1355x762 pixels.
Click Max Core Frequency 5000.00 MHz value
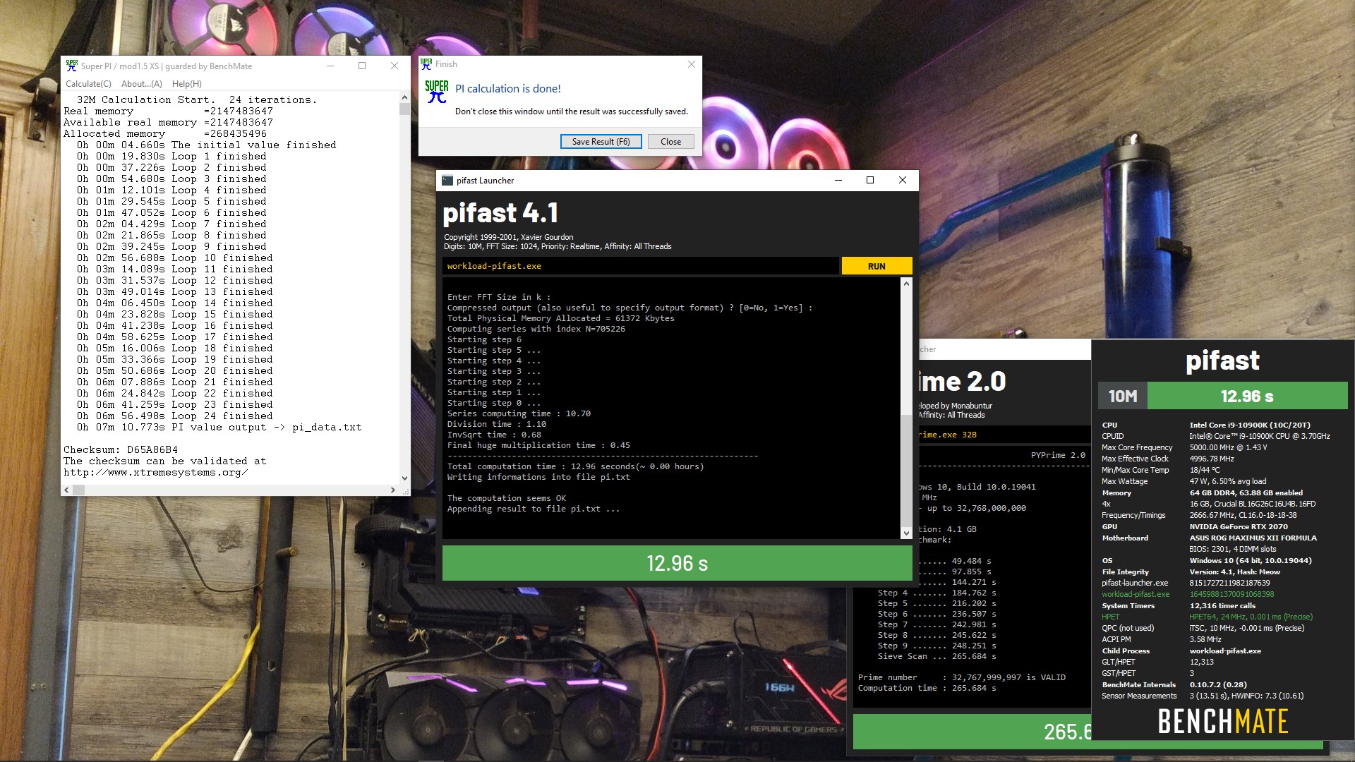point(1228,447)
